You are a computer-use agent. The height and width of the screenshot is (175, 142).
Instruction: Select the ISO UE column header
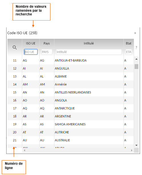[30, 43]
